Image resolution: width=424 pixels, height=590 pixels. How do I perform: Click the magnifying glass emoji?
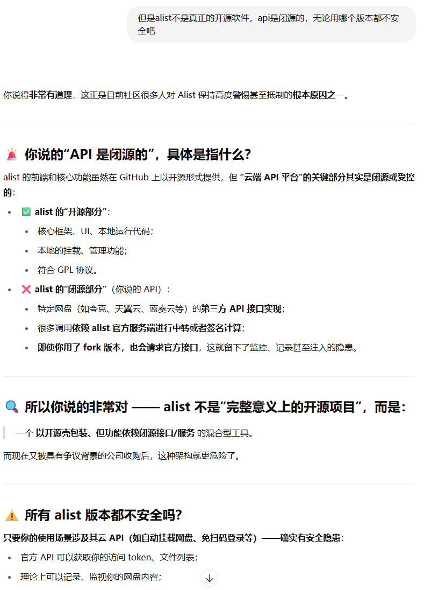pos(12,407)
